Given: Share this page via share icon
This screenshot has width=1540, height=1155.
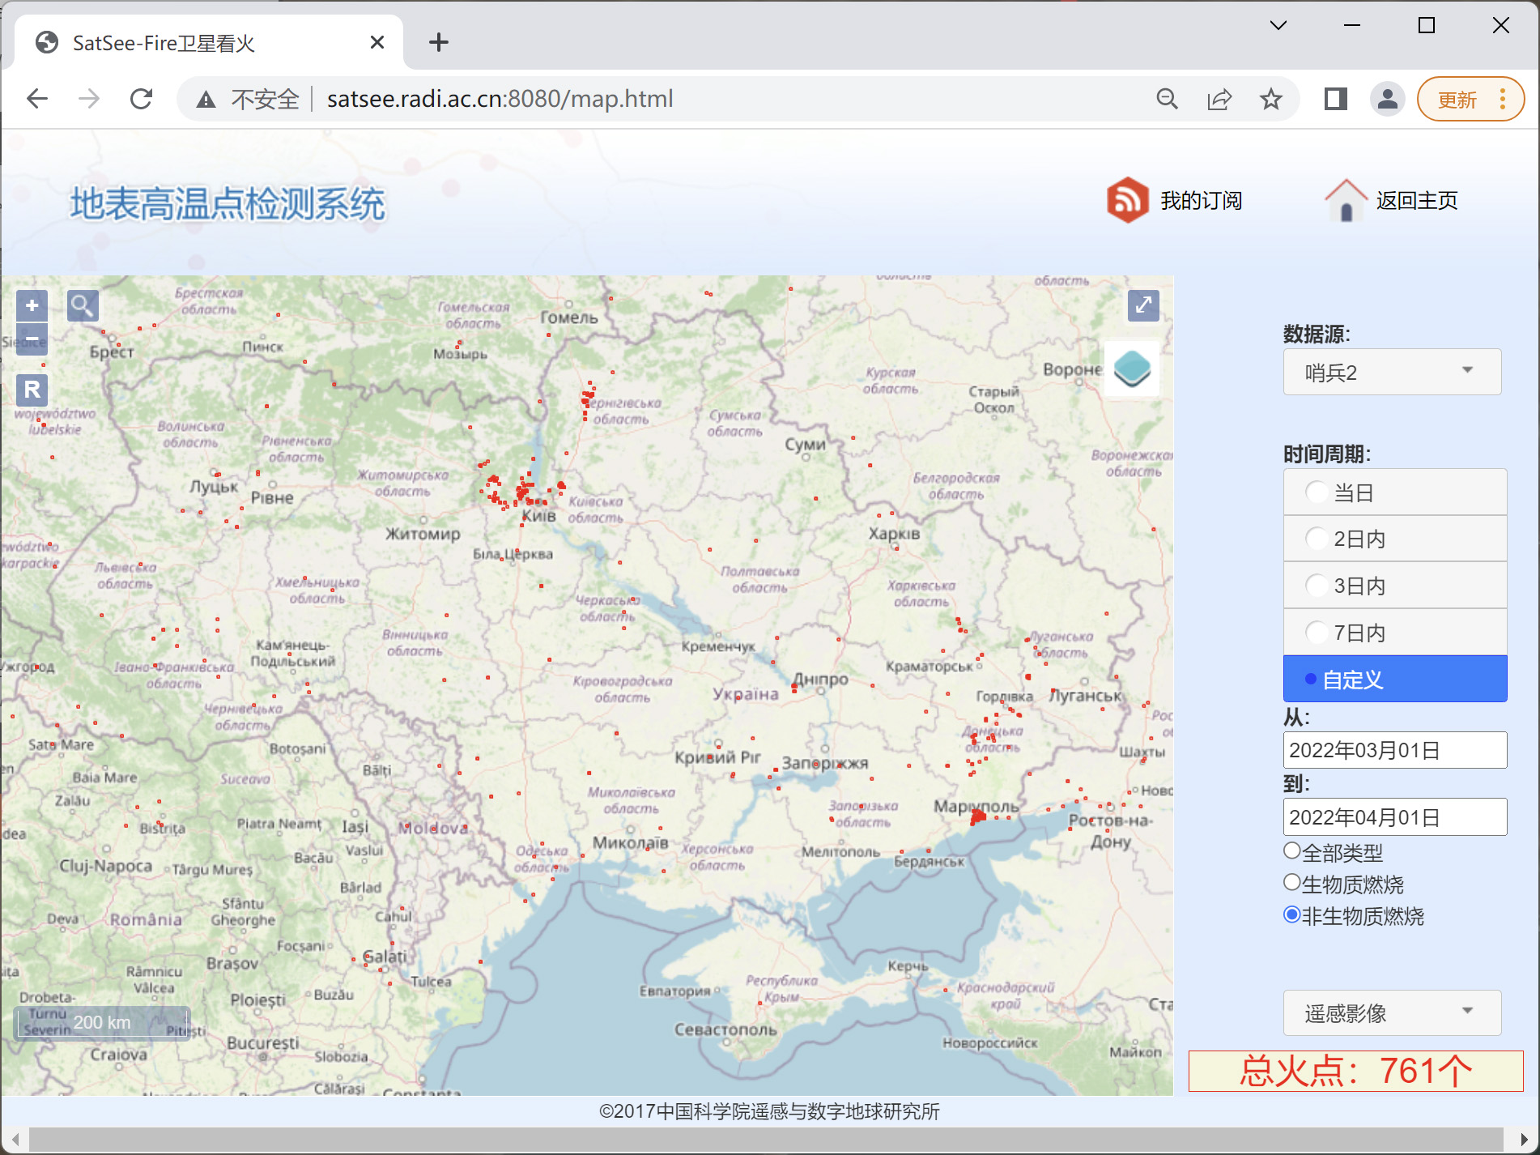Looking at the screenshot, I should click(1219, 99).
